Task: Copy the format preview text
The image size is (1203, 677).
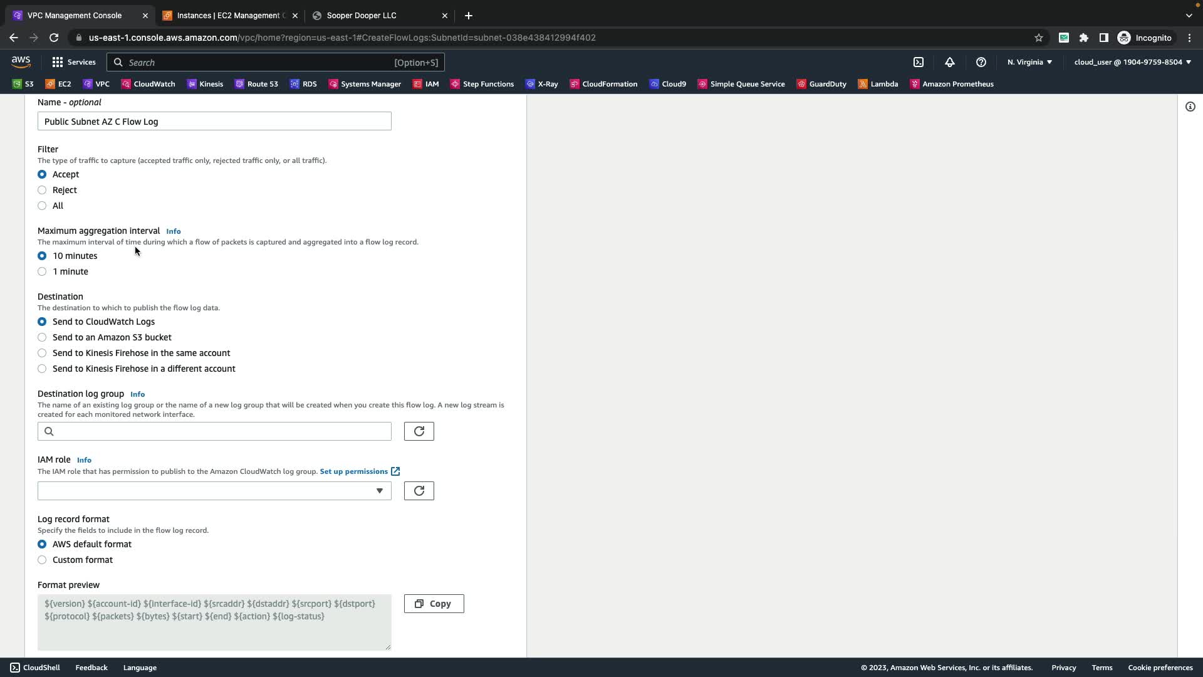Action: [x=434, y=604]
